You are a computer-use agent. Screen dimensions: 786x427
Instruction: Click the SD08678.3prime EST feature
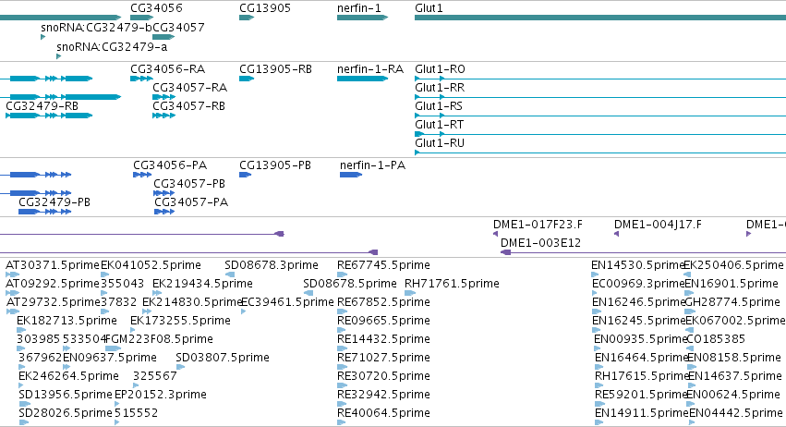pos(230,274)
